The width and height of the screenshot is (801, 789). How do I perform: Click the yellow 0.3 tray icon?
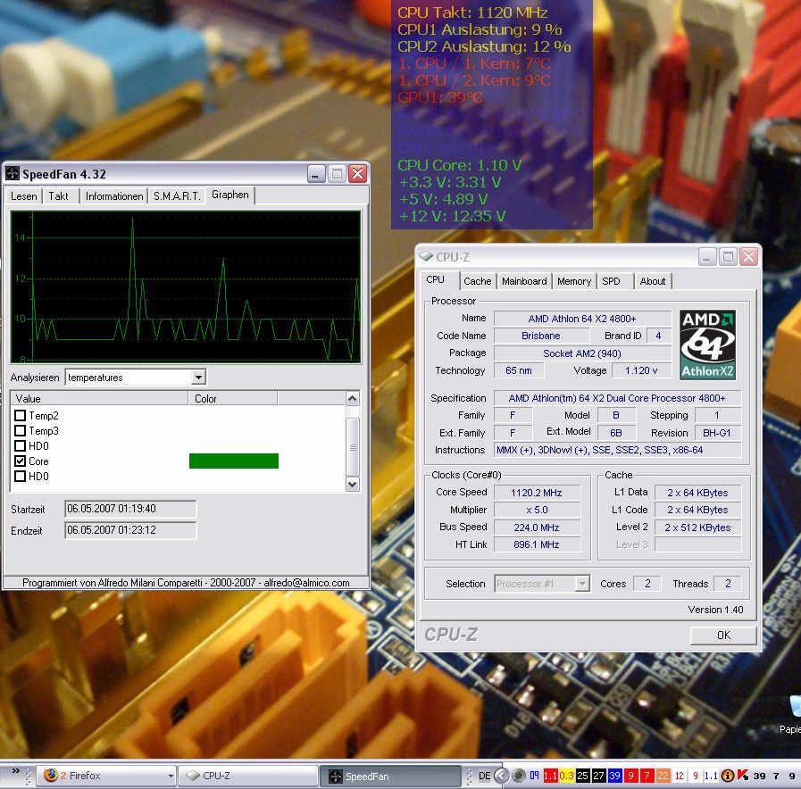(x=566, y=776)
